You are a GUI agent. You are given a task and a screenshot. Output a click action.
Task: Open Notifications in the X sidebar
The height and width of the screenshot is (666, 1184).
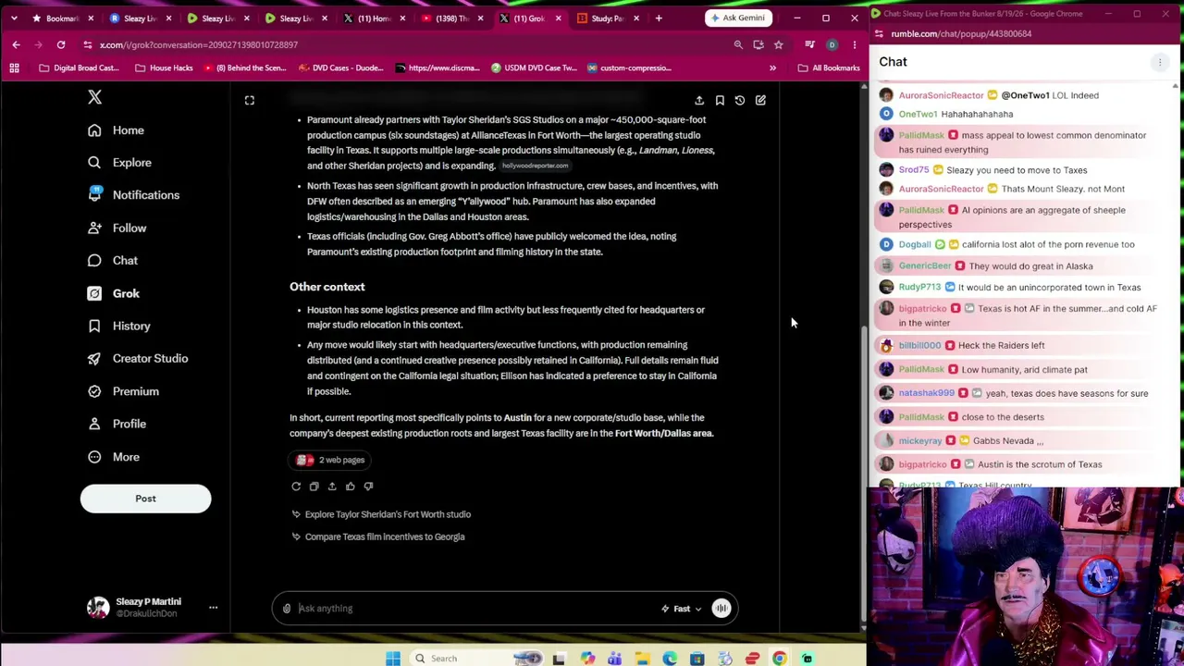[133, 195]
